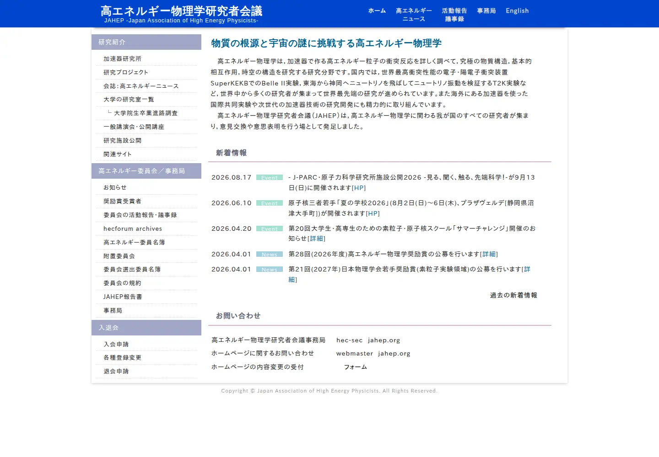This screenshot has height=457, width=659.
Task: Open 詳細 link for 第28回奨励賞 公募
Action: (489, 254)
